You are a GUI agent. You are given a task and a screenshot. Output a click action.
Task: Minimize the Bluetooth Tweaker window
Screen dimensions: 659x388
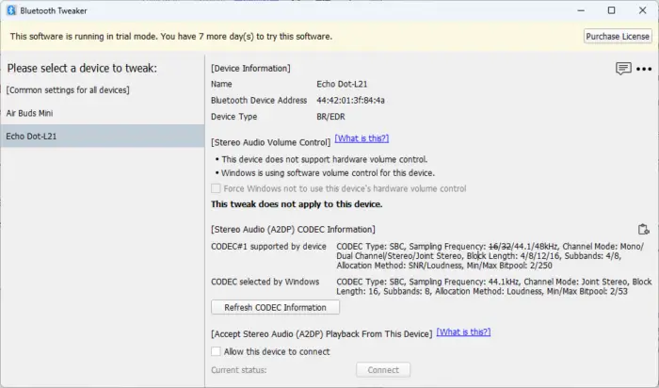[581, 10]
